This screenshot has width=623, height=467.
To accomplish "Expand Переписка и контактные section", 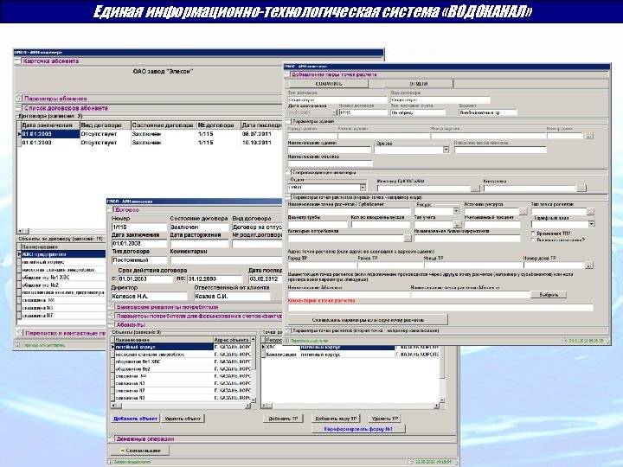I will coord(18,333).
